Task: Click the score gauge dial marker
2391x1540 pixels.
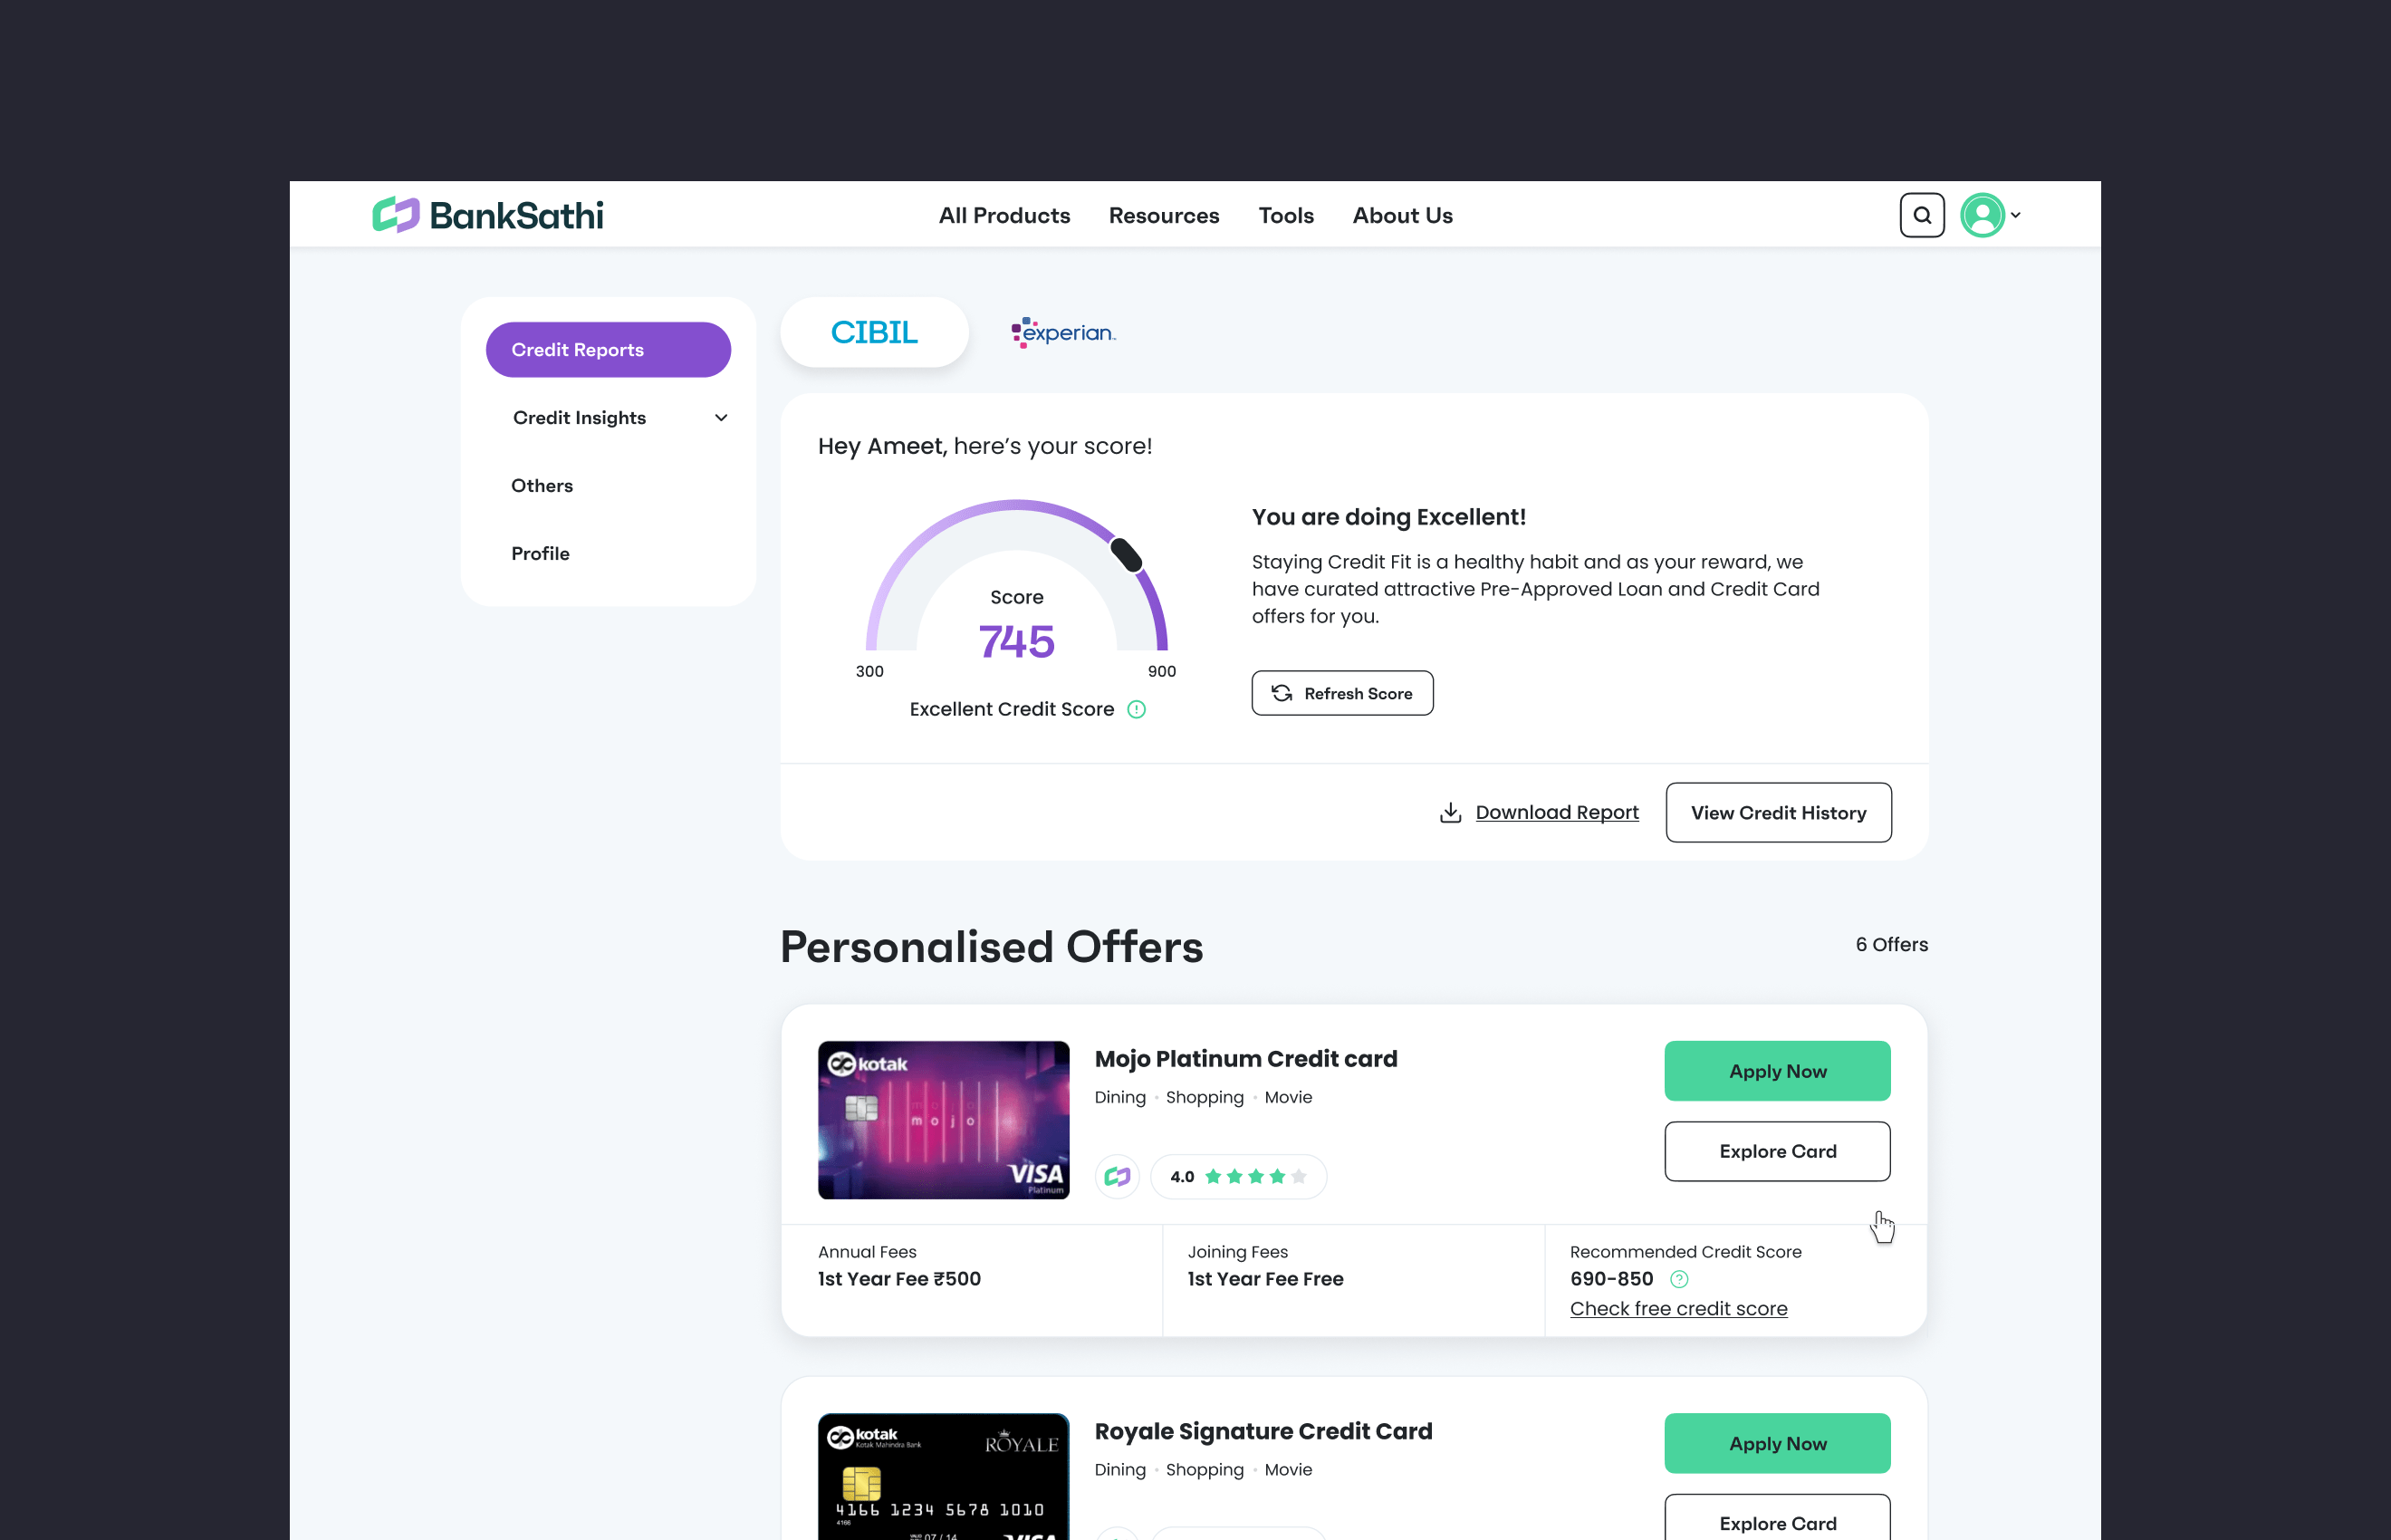Action: tap(1127, 555)
